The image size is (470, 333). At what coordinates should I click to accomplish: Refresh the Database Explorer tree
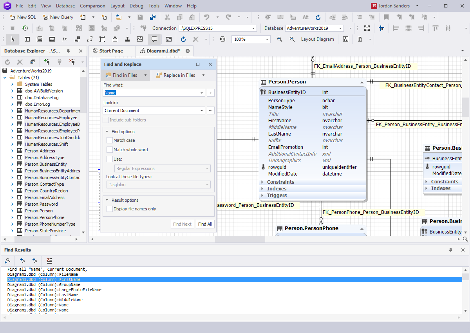coord(7,62)
